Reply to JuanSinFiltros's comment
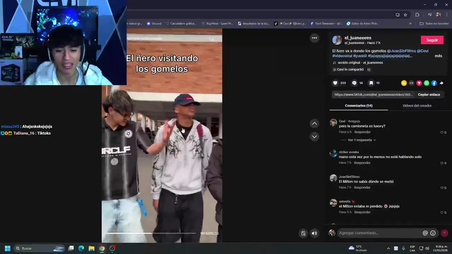 [x=362, y=188]
